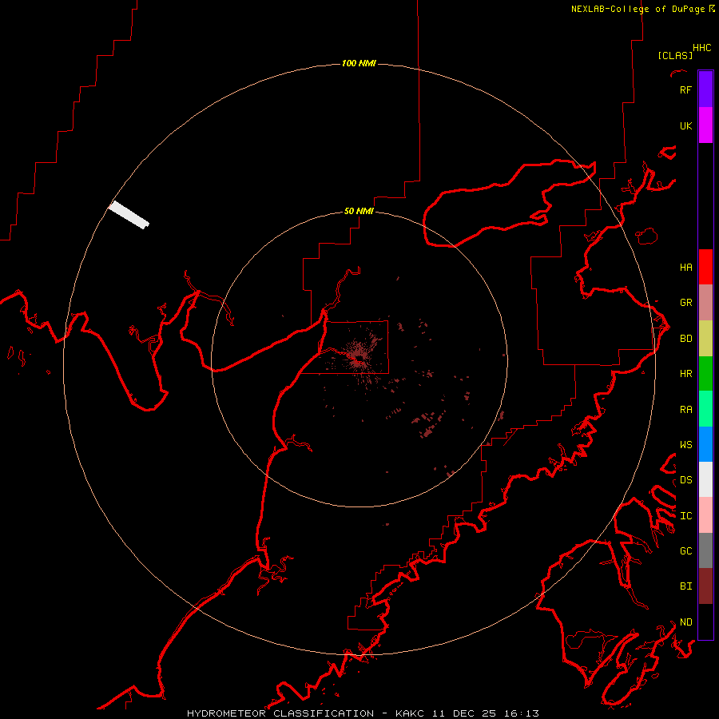Image resolution: width=719 pixels, height=719 pixels.
Task: Click the white radar echo strip at 100 NMI ring
Action: [129, 215]
